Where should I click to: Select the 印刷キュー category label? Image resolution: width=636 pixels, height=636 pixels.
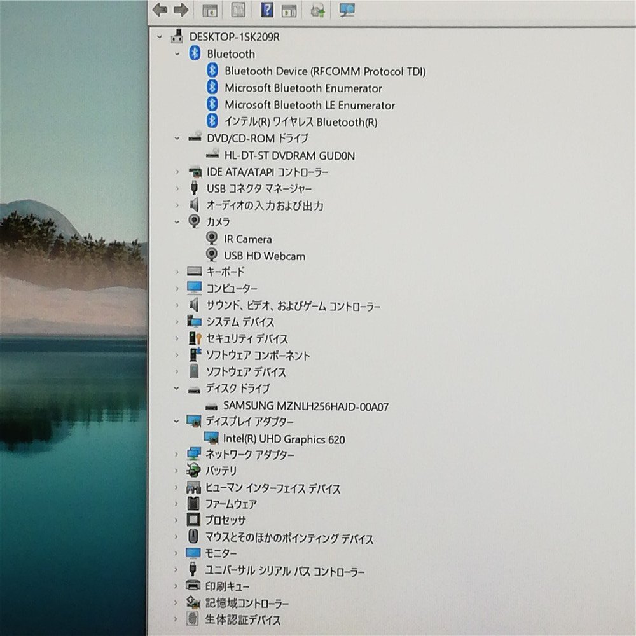tap(227, 586)
